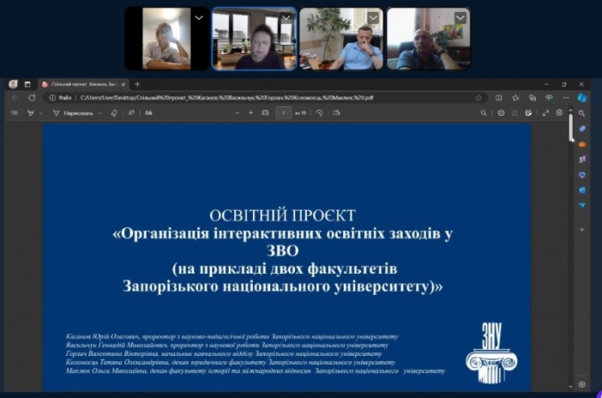Expand the highlight color dropdown arrow
The width and height of the screenshot is (602, 398).
(x=41, y=113)
